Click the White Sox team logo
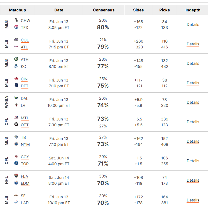Image resolution: width=208 pixels, height=212 pixels. click(16, 20)
